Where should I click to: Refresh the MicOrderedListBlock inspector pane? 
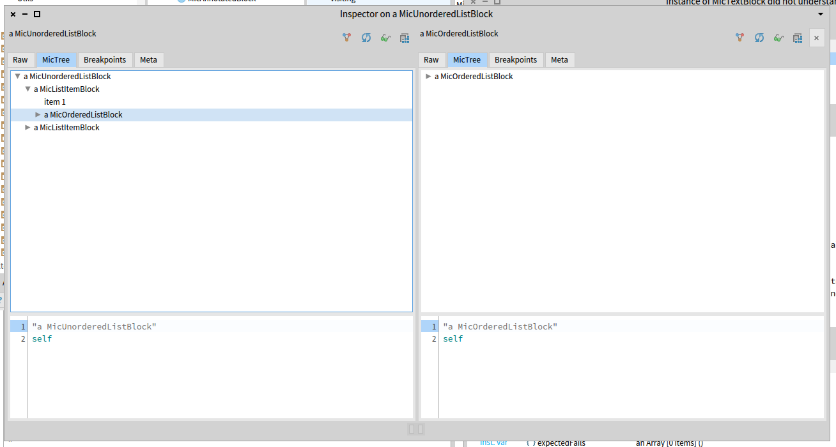759,38
